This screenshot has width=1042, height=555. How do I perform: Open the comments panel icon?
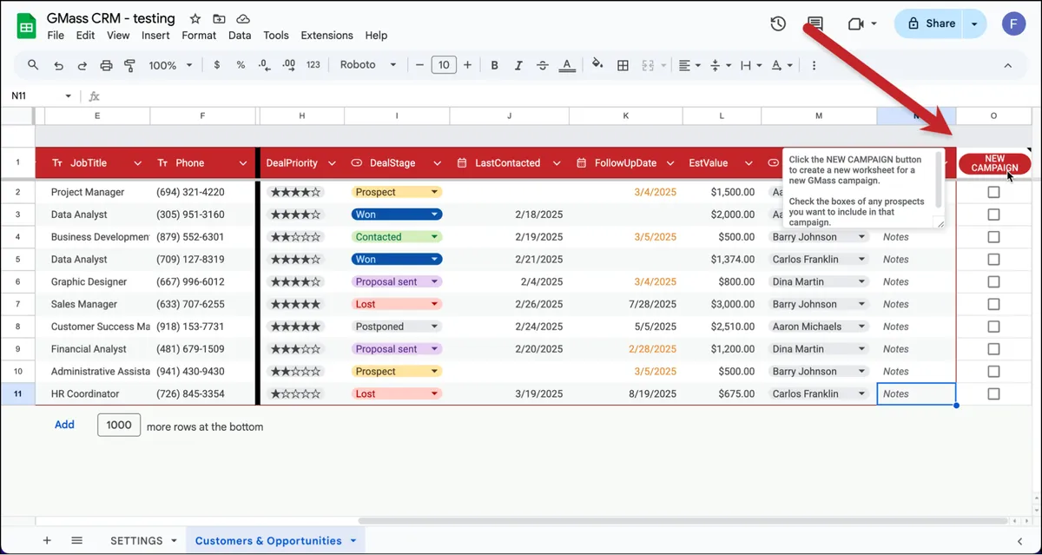click(x=815, y=24)
